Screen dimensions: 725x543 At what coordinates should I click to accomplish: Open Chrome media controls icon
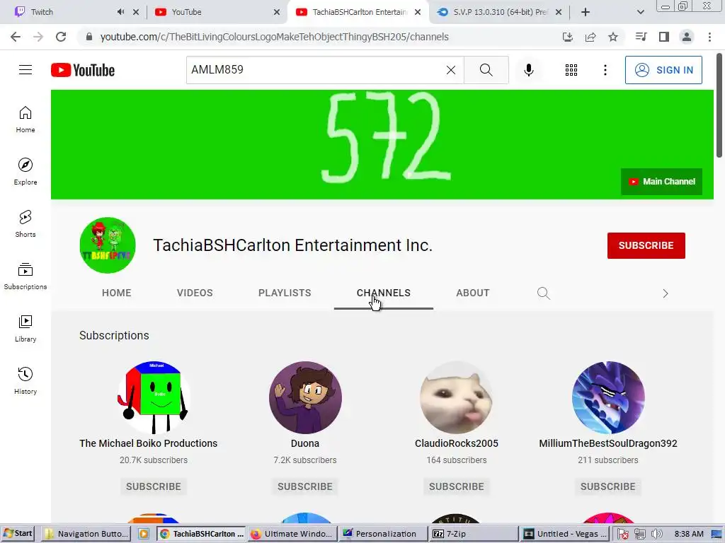[641, 37]
